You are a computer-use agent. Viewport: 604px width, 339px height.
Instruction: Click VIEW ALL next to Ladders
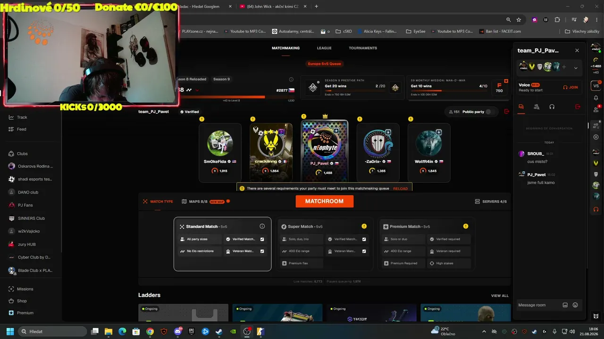coord(500,296)
